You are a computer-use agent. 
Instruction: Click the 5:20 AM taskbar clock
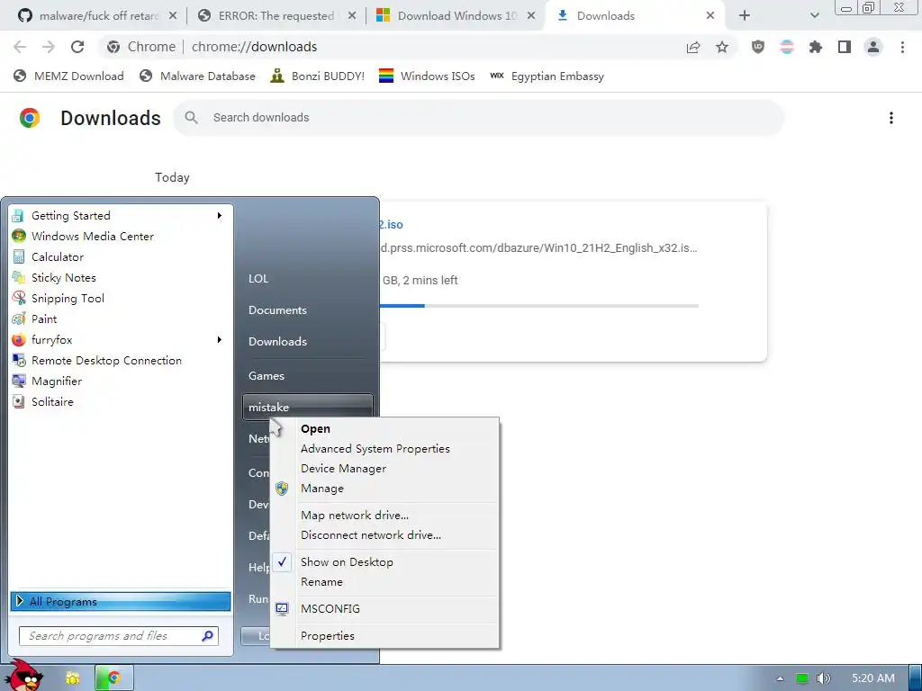pyautogui.click(x=873, y=678)
